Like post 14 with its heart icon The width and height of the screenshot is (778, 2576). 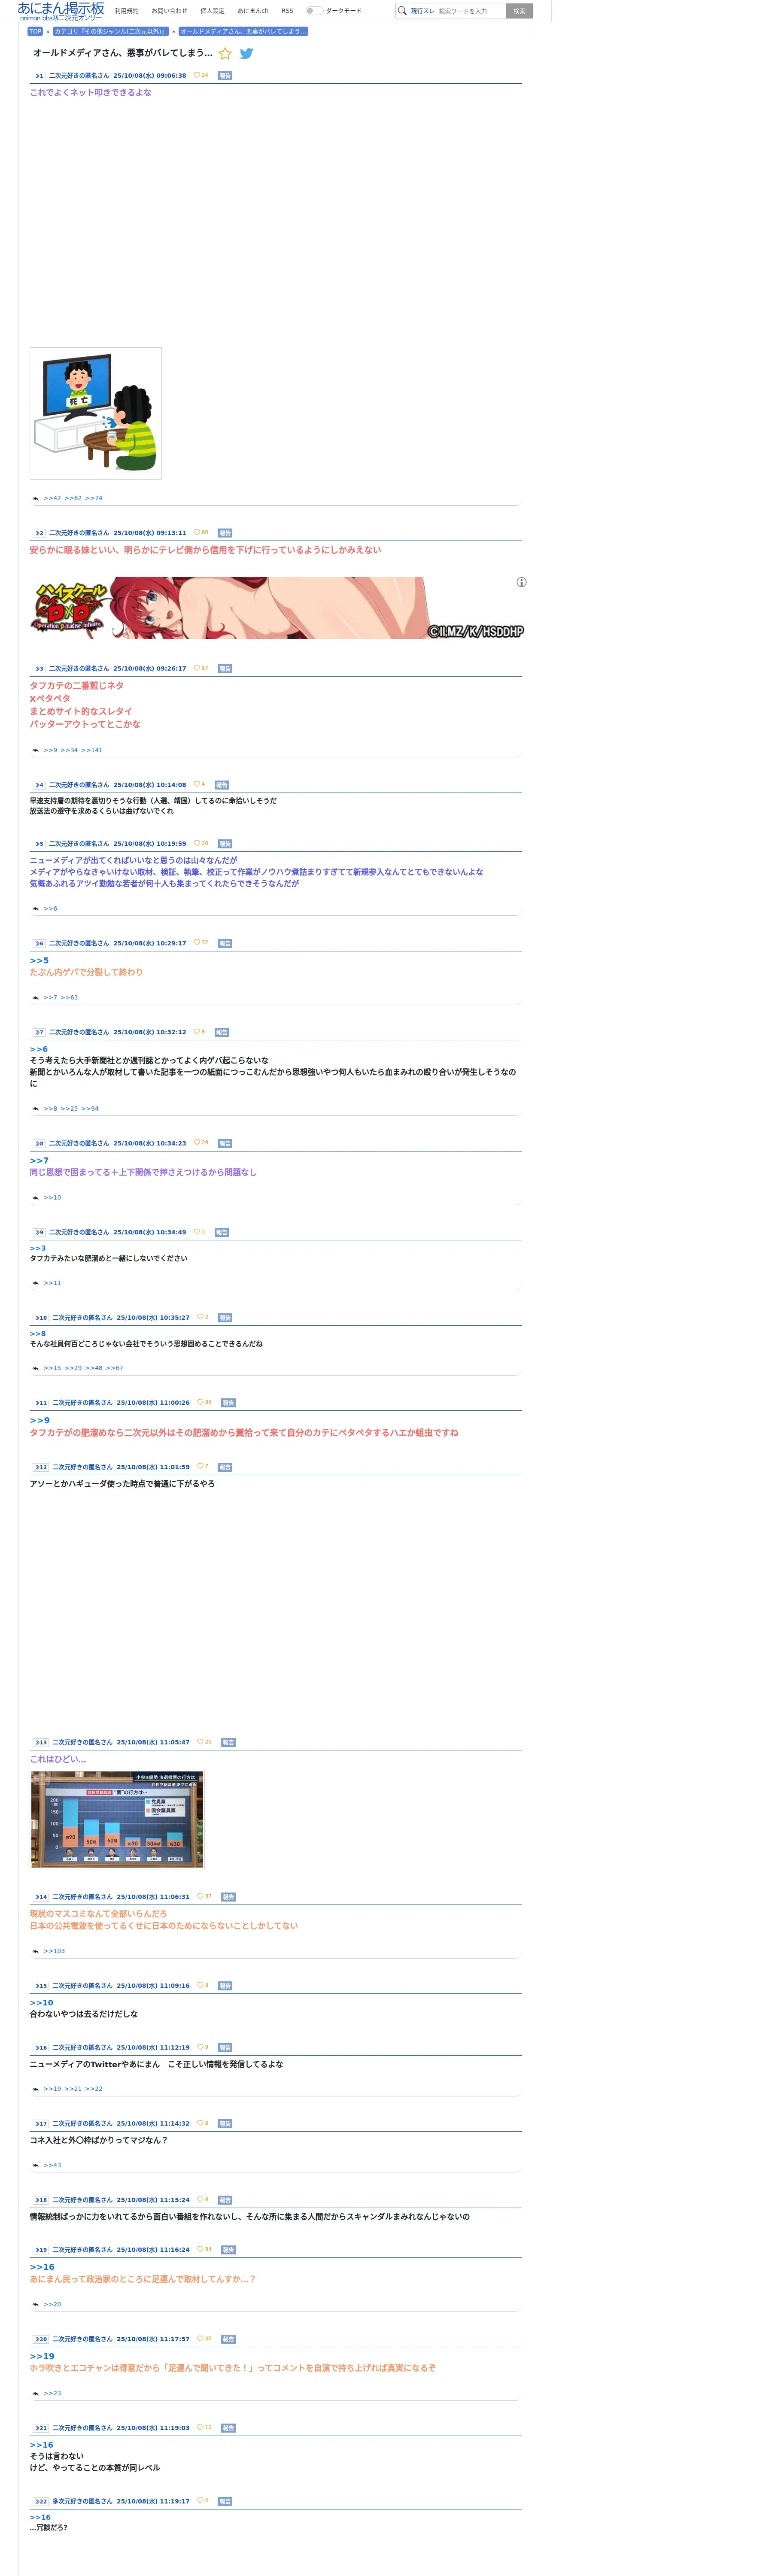(200, 1897)
